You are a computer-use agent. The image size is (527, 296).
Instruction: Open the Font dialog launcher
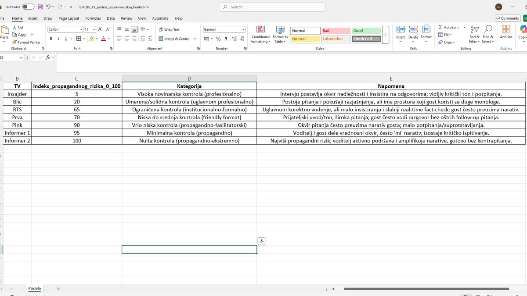tap(111, 48)
